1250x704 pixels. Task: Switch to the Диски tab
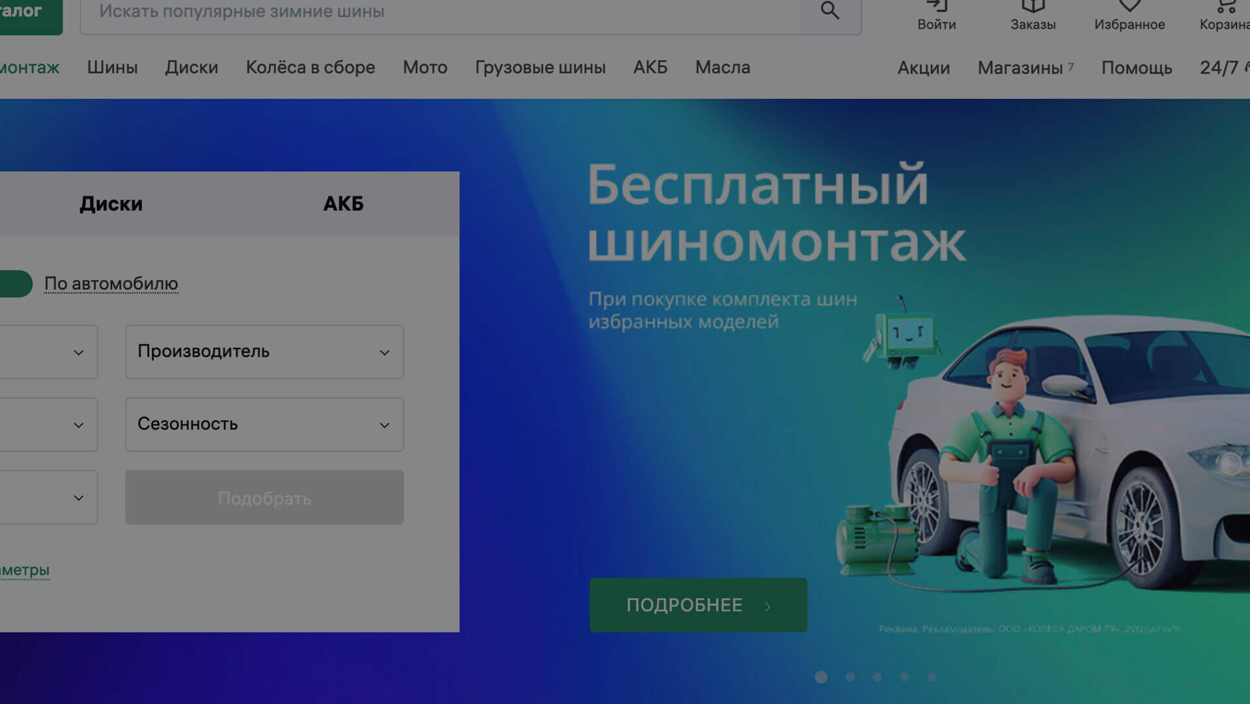point(111,204)
